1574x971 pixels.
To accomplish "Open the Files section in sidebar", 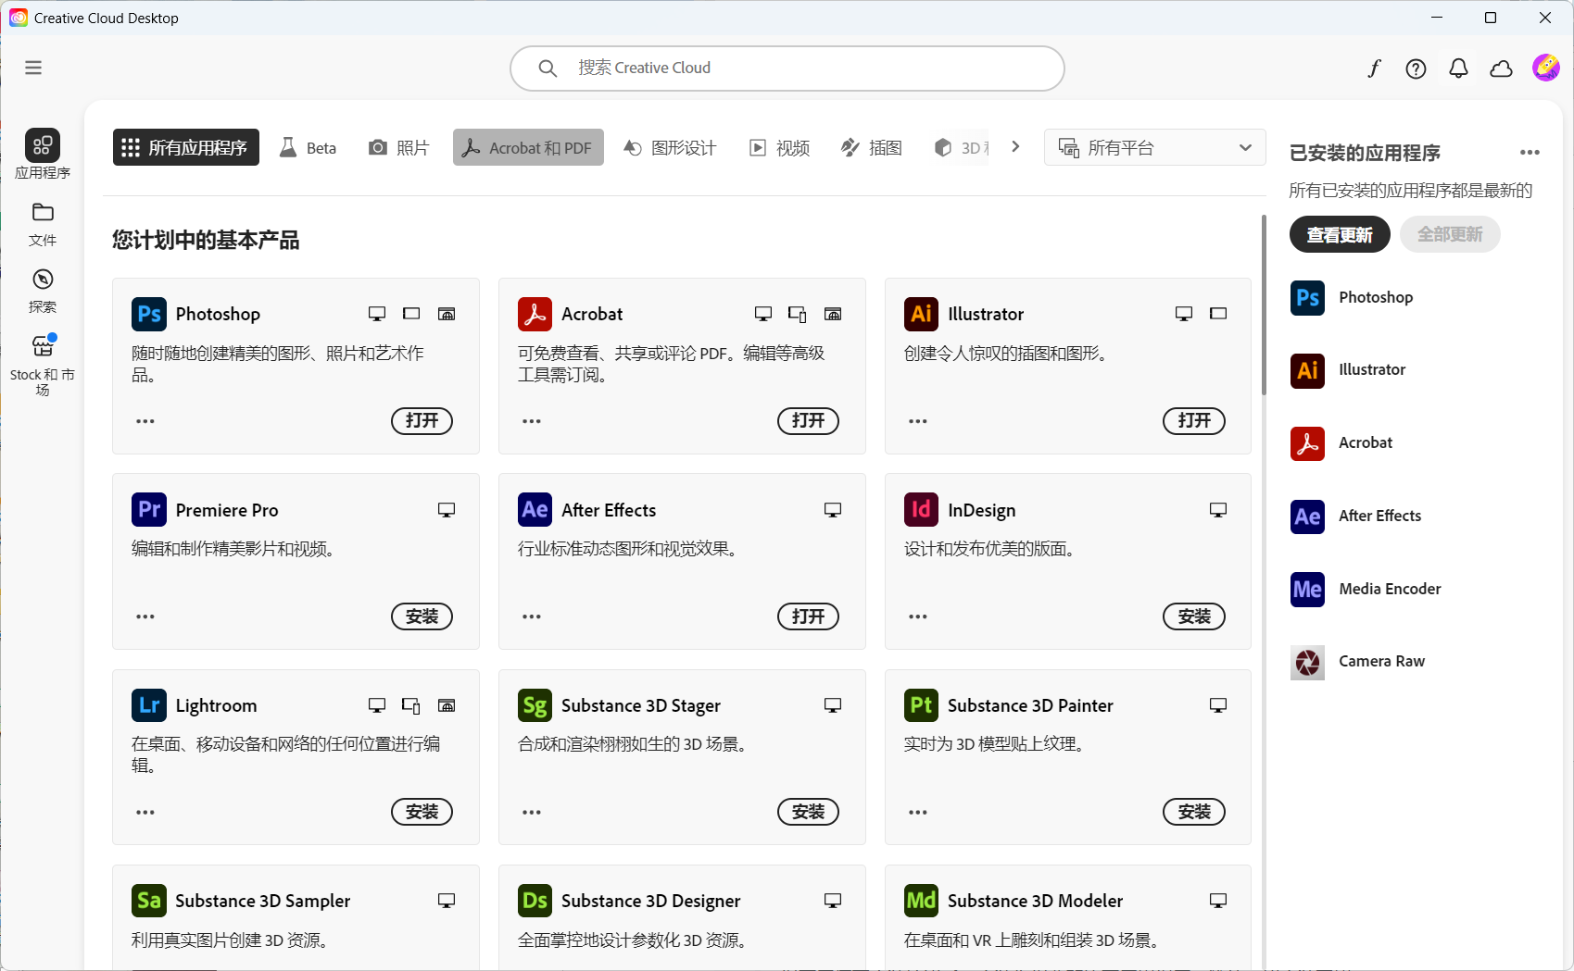I will click(43, 224).
